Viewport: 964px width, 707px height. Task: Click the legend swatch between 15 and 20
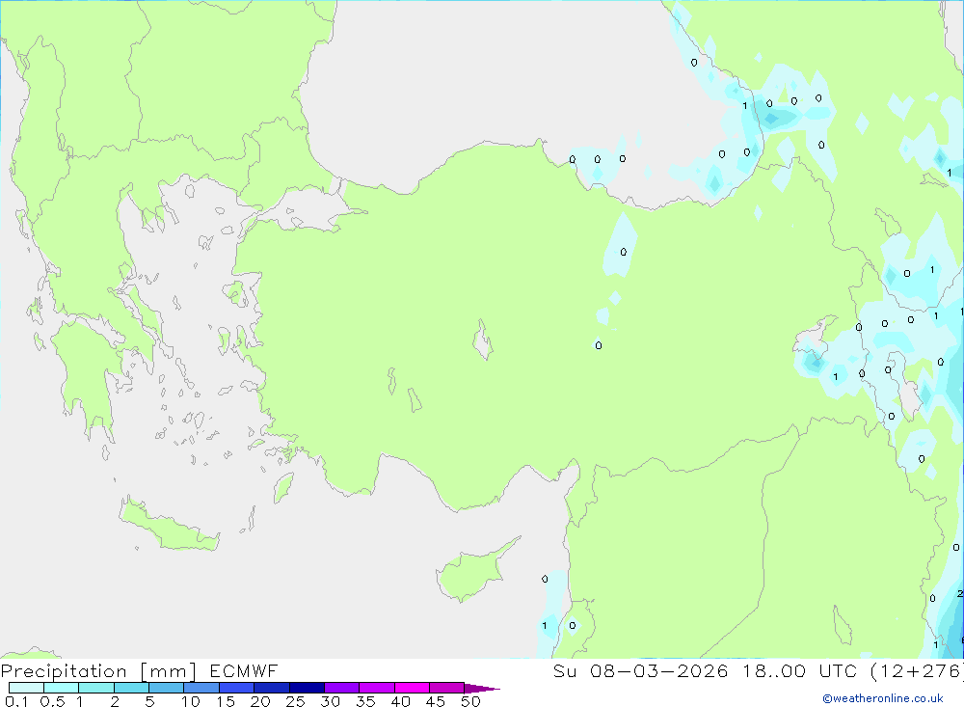(x=237, y=688)
